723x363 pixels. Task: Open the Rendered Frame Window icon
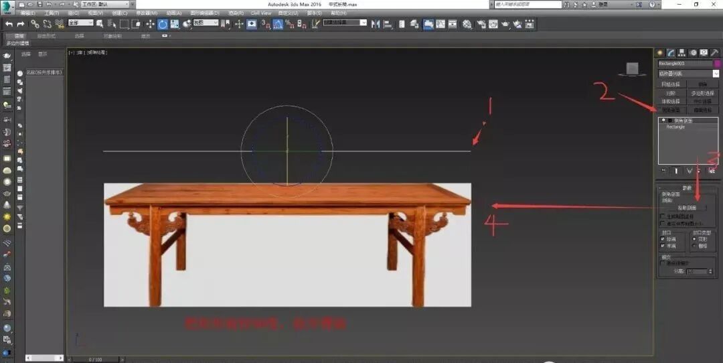[493, 24]
